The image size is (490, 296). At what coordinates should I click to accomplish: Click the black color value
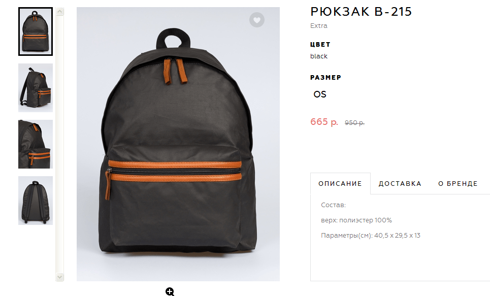point(319,56)
